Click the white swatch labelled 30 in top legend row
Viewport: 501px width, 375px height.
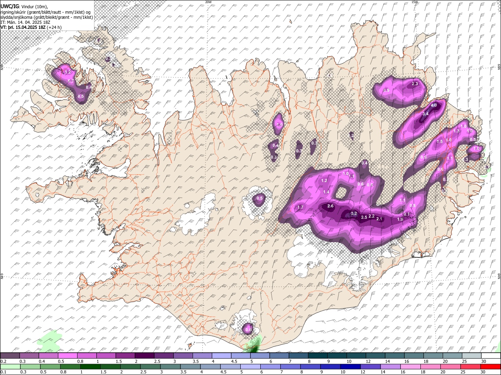491,355
